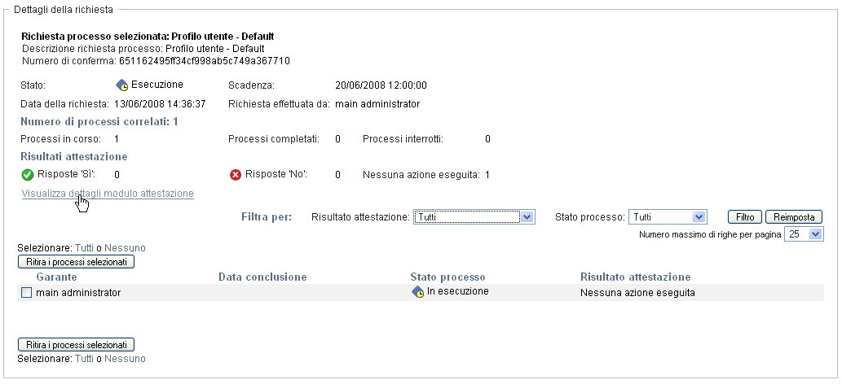The image size is (842, 384).
Task: Tick the main administrator checkbox
Action: tap(26, 293)
